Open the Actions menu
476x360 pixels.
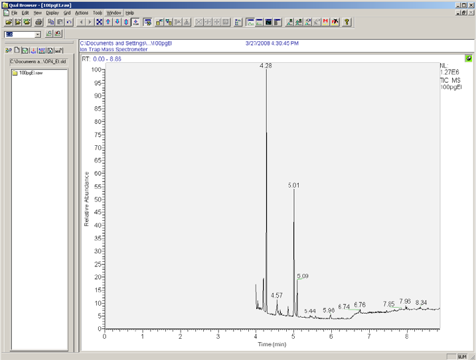(x=81, y=13)
